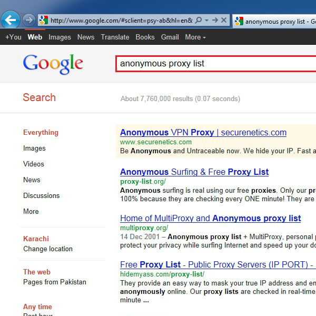Click the multiproxy.org/ green URL
This screenshot has width=316, height=316.
(x=144, y=228)
